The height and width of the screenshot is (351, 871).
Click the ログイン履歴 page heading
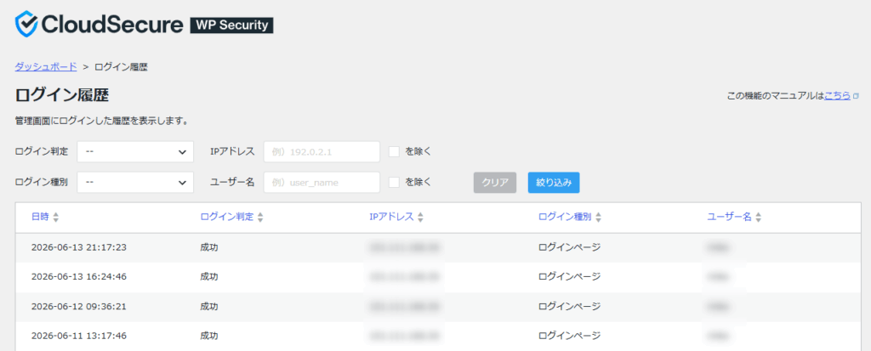[61, 95]
